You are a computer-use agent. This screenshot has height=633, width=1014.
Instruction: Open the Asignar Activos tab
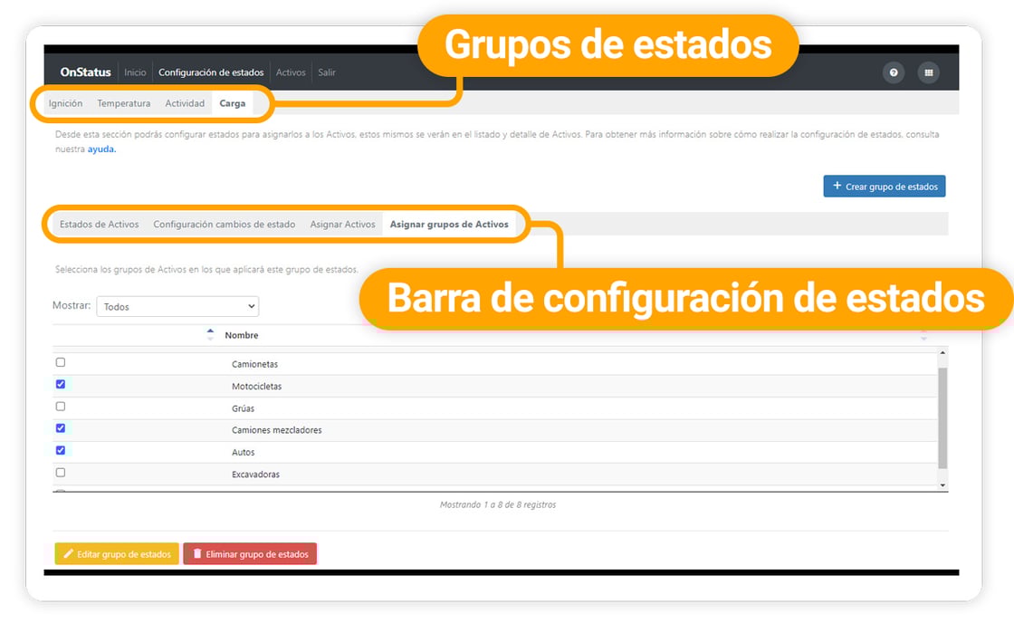(x=342, y=225)
